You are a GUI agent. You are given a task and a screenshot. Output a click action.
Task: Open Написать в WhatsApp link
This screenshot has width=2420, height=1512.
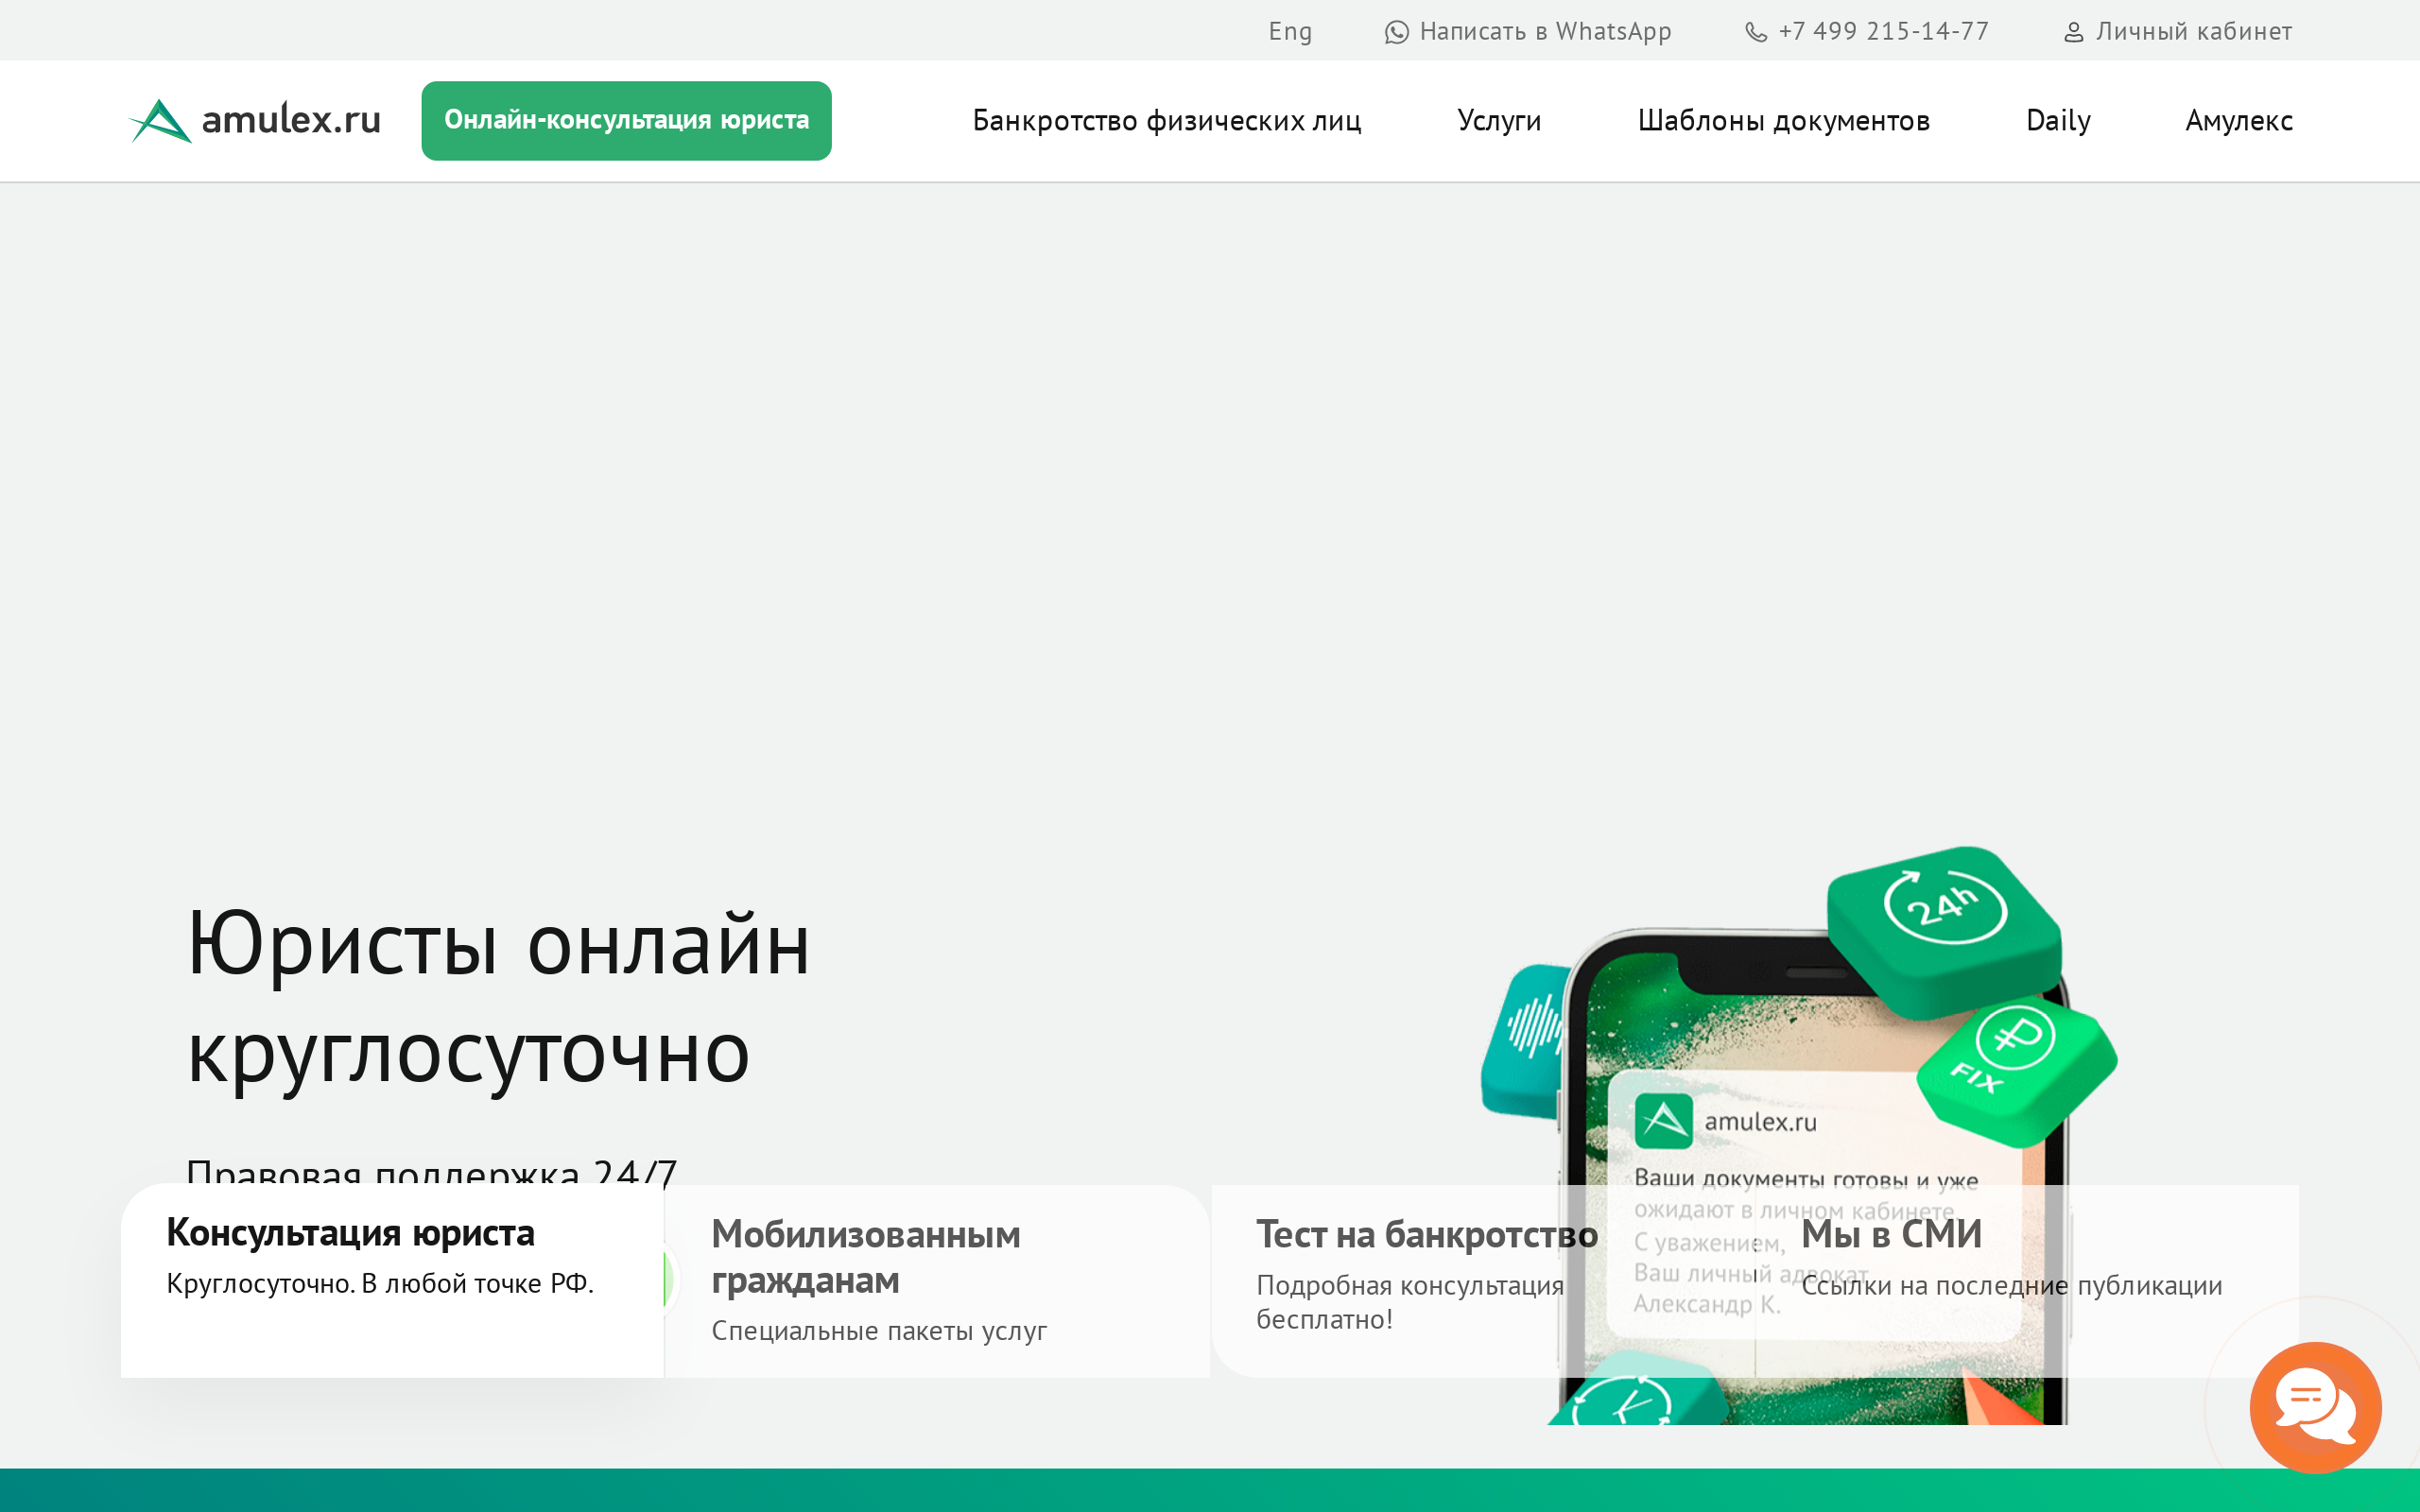pyautogui.click(x=1528, y=32)
